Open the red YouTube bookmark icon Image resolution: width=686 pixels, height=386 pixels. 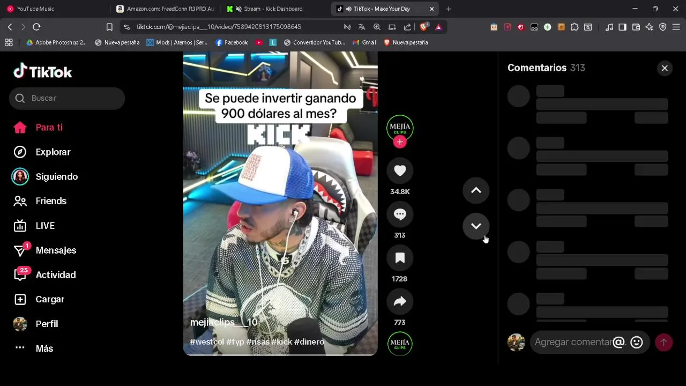click(259, 42)
